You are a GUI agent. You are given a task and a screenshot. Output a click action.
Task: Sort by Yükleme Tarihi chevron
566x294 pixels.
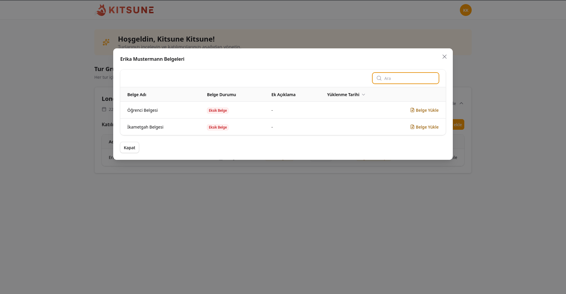[363, 95]
